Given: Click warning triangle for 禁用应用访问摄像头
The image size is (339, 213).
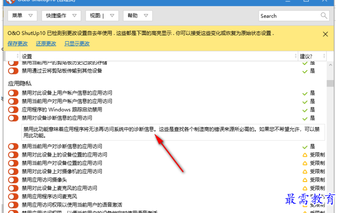Looking at the screenshot, I should 305,180.
